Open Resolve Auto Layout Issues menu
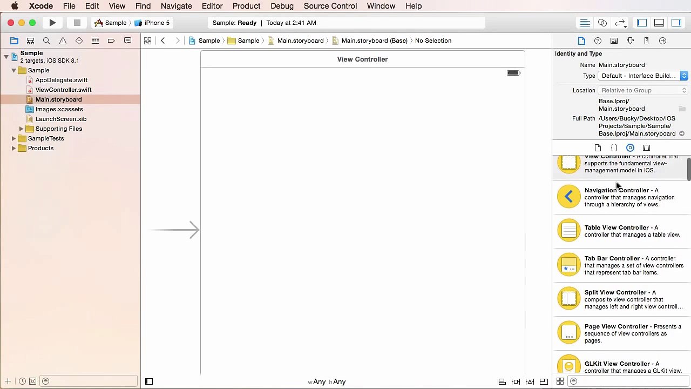Viewport: 691px width, 389px height. click(530, 381)
